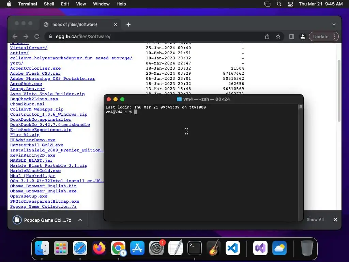
Task: Expand download item options chevron
Action: pyautogui.click(x=80, y=220)
